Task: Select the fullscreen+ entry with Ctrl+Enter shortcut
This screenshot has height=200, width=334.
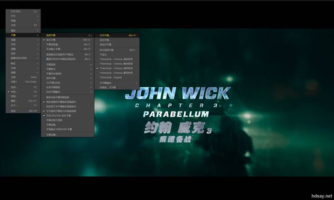Action: (x=23, y=82)
